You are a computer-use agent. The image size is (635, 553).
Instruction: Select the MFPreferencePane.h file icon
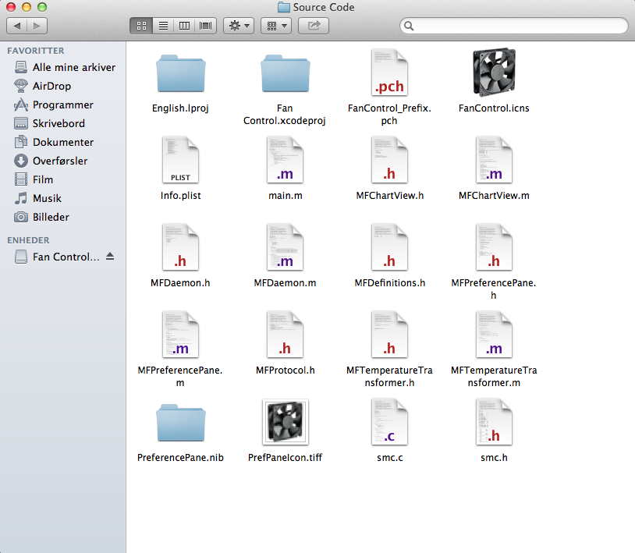click(494, 247)
